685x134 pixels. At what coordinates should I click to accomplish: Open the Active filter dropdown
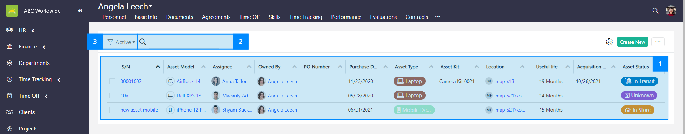click(x=122, y=42)
